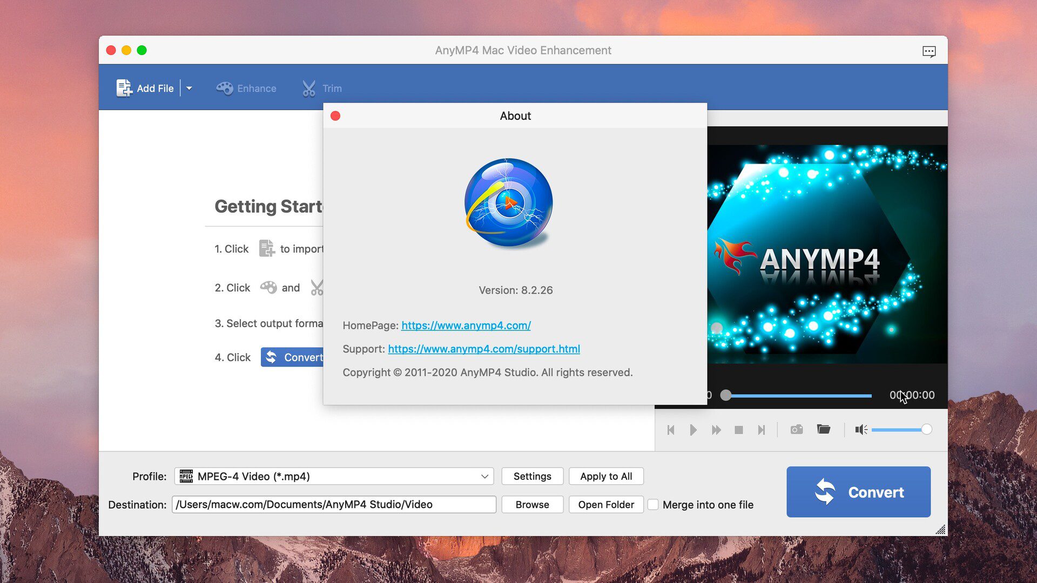Select the Enhance palette tool

coord(246,88)
